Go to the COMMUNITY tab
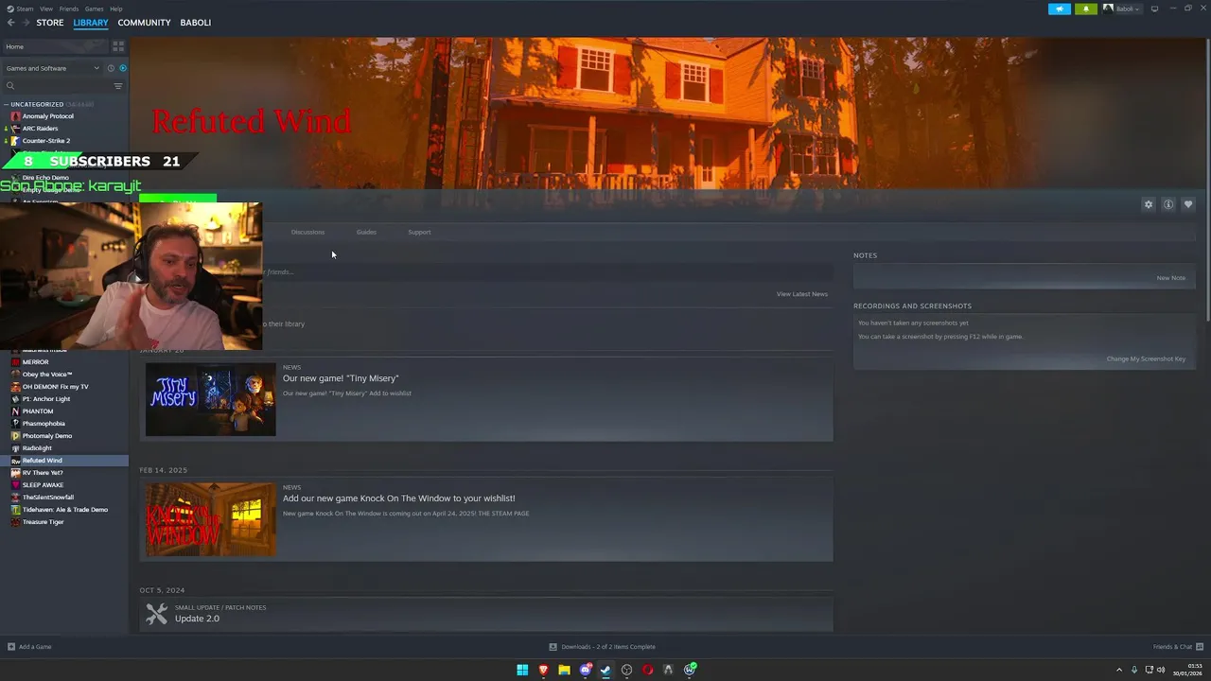1211x681 pixels. (x=144, y=23)
